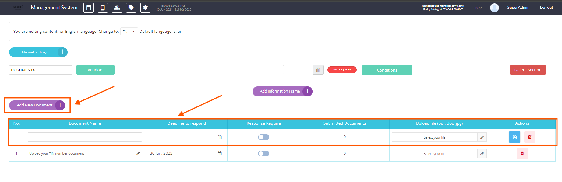Click the mobile device icon in navbar
This screenshot has width=562, height=182.
pyautogui.click(x=103, y=8)
